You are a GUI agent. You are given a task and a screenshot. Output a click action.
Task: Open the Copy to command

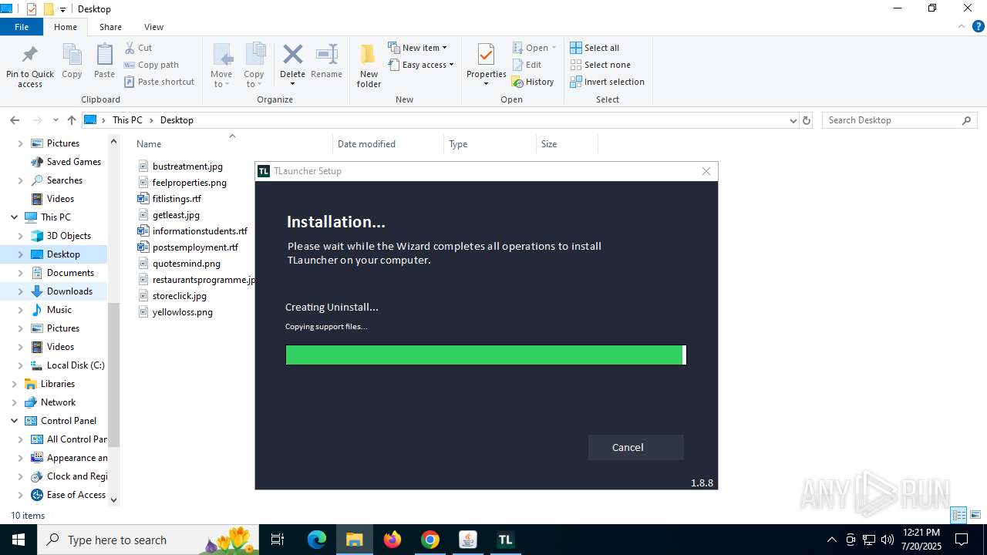254,65
